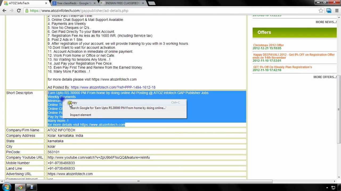Click the scroll up arrow of vertical scrollbar

[339, 18]
